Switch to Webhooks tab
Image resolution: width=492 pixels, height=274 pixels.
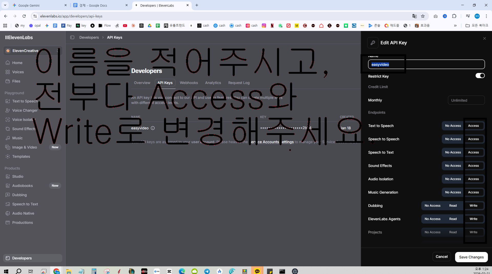pos(189,83)
